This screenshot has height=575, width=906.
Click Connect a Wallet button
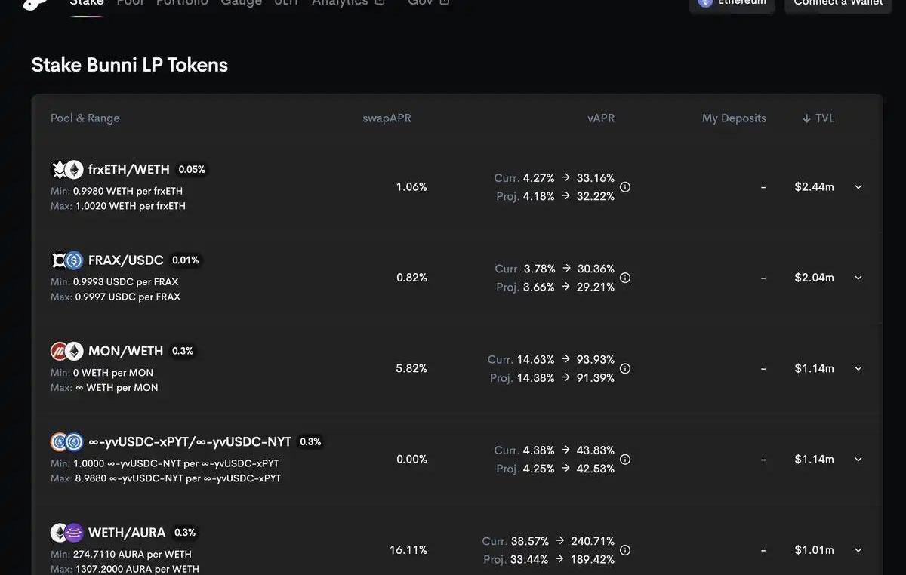coord(838,3)
